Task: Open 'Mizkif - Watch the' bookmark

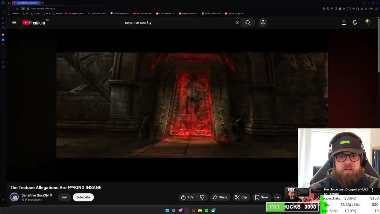Action: click(212, 13)
